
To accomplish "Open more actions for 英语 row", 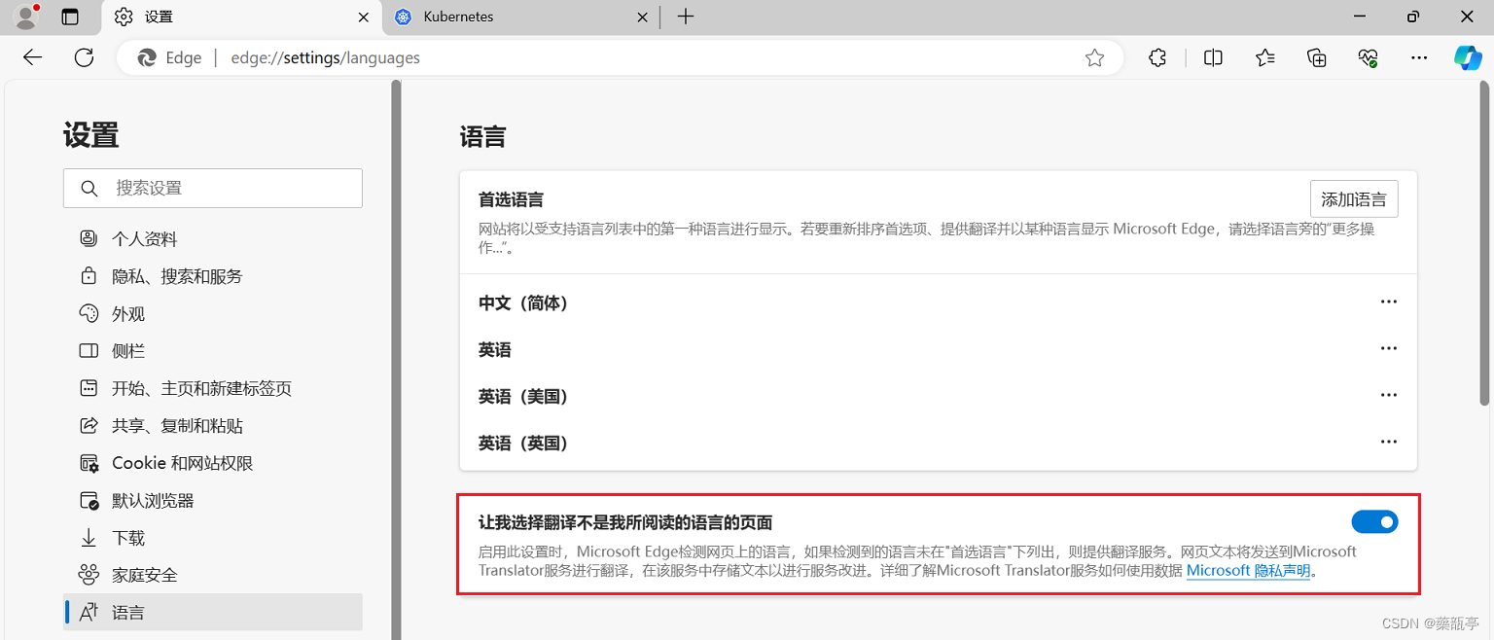I will click(1389, 349).
